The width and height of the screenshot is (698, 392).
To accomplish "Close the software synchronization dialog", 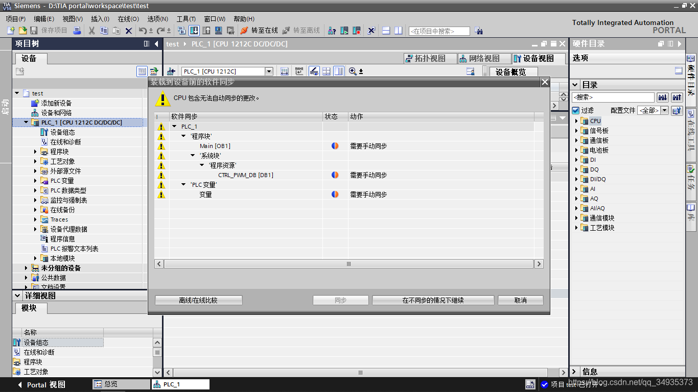I will [545, 82].
